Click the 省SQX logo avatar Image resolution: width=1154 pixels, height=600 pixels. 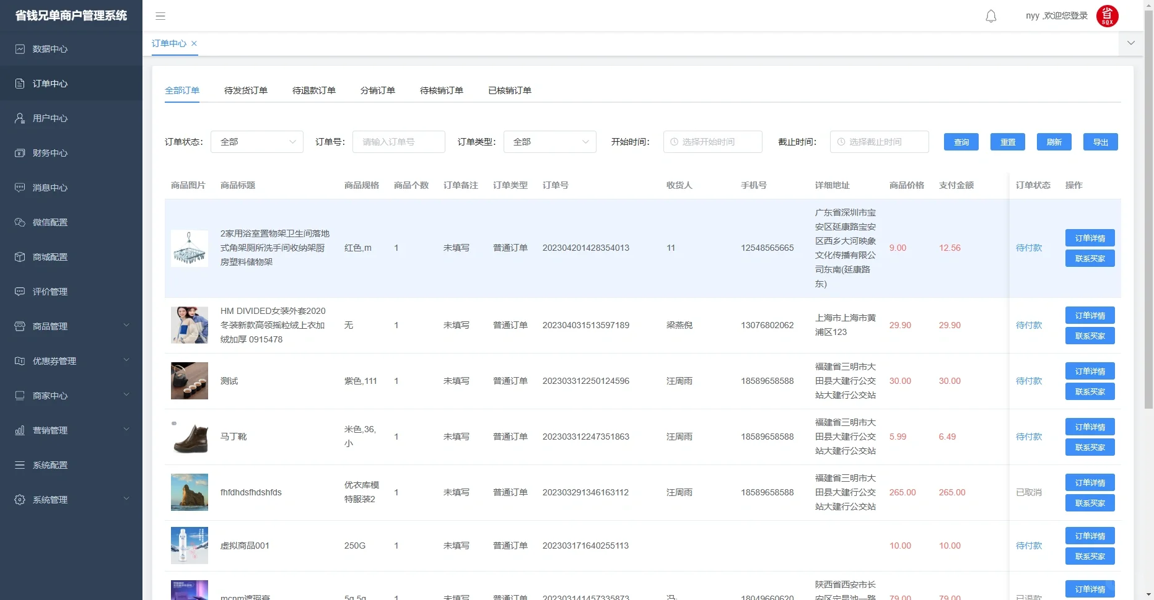(x=1108, y=16)
